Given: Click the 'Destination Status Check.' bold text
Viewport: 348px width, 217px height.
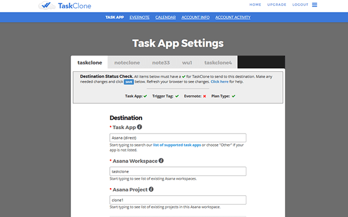Looking at the screenshot, I should [x=107, y=76].
